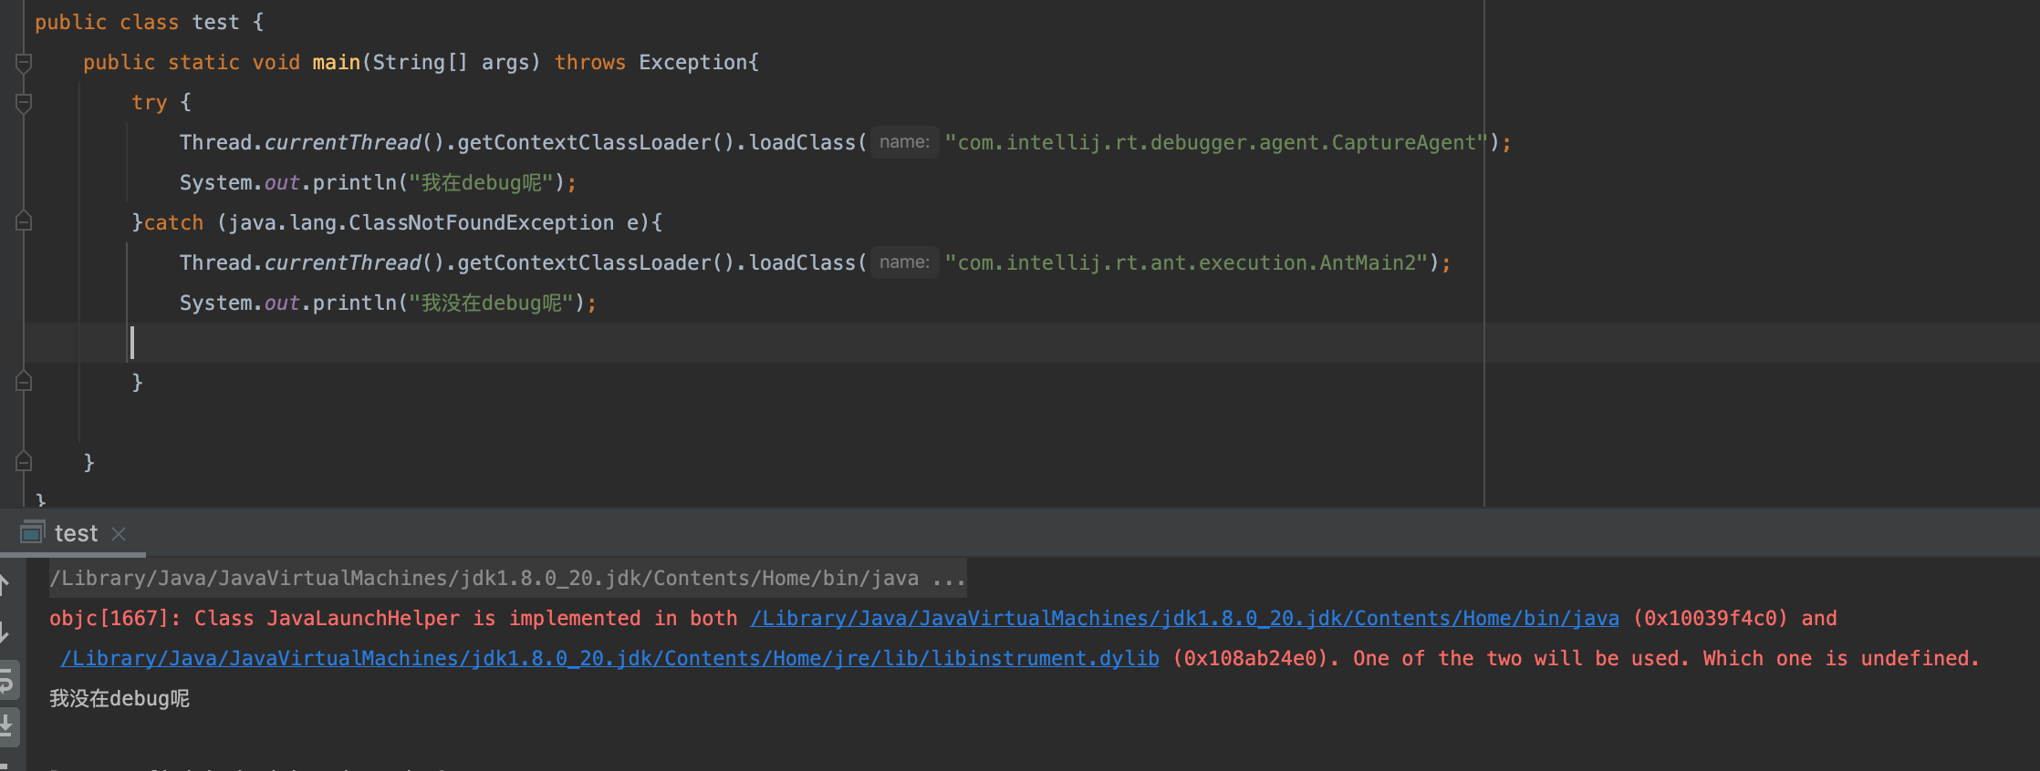This screenshot has height=771, width=2040.
Task: Click the string "我在debug呢" in the try block
Action: [x=482, y=183]
